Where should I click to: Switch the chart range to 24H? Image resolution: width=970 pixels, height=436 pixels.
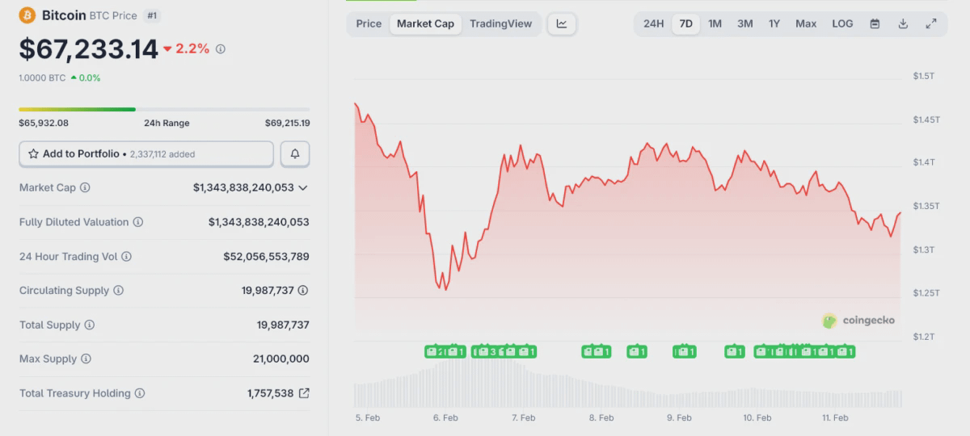pos(653,23)
